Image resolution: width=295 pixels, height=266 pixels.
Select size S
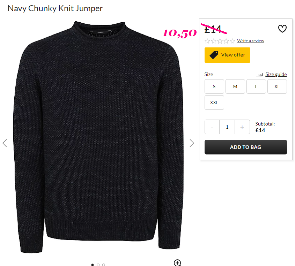click(214, 86)
